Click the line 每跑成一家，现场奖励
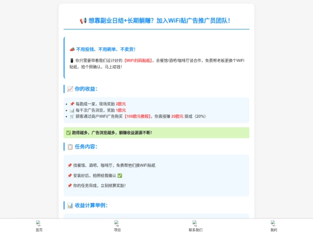 point(95,104)
